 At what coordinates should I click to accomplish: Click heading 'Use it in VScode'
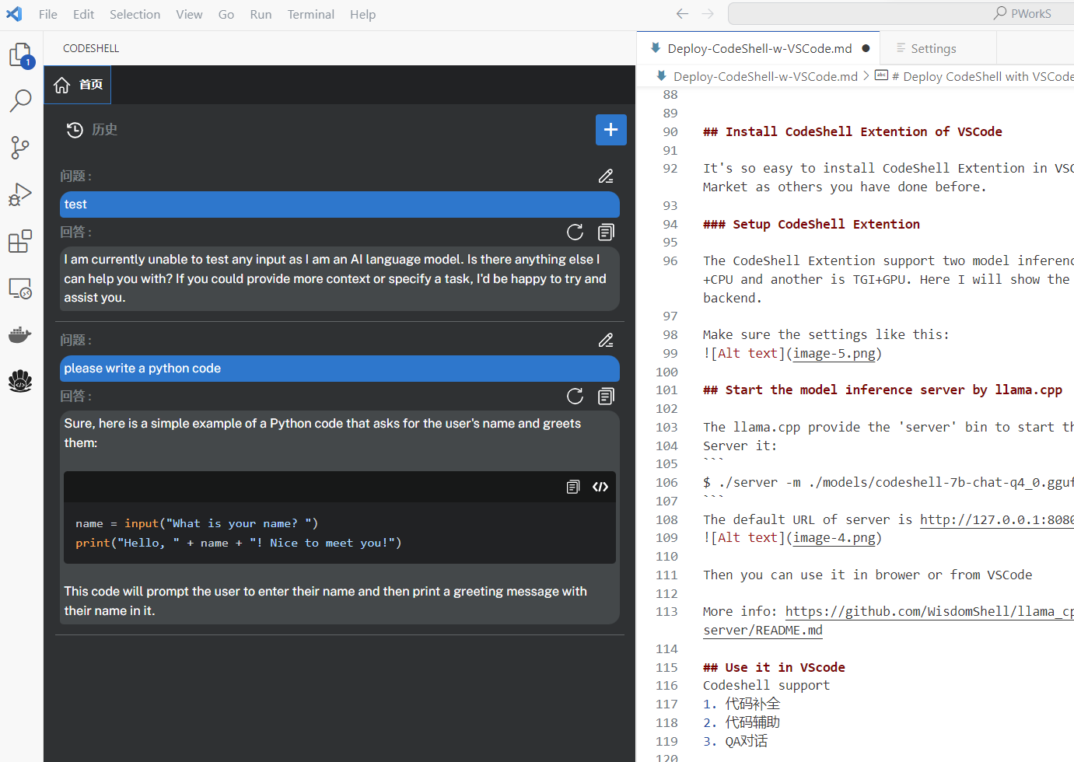[x=774, y=667]
